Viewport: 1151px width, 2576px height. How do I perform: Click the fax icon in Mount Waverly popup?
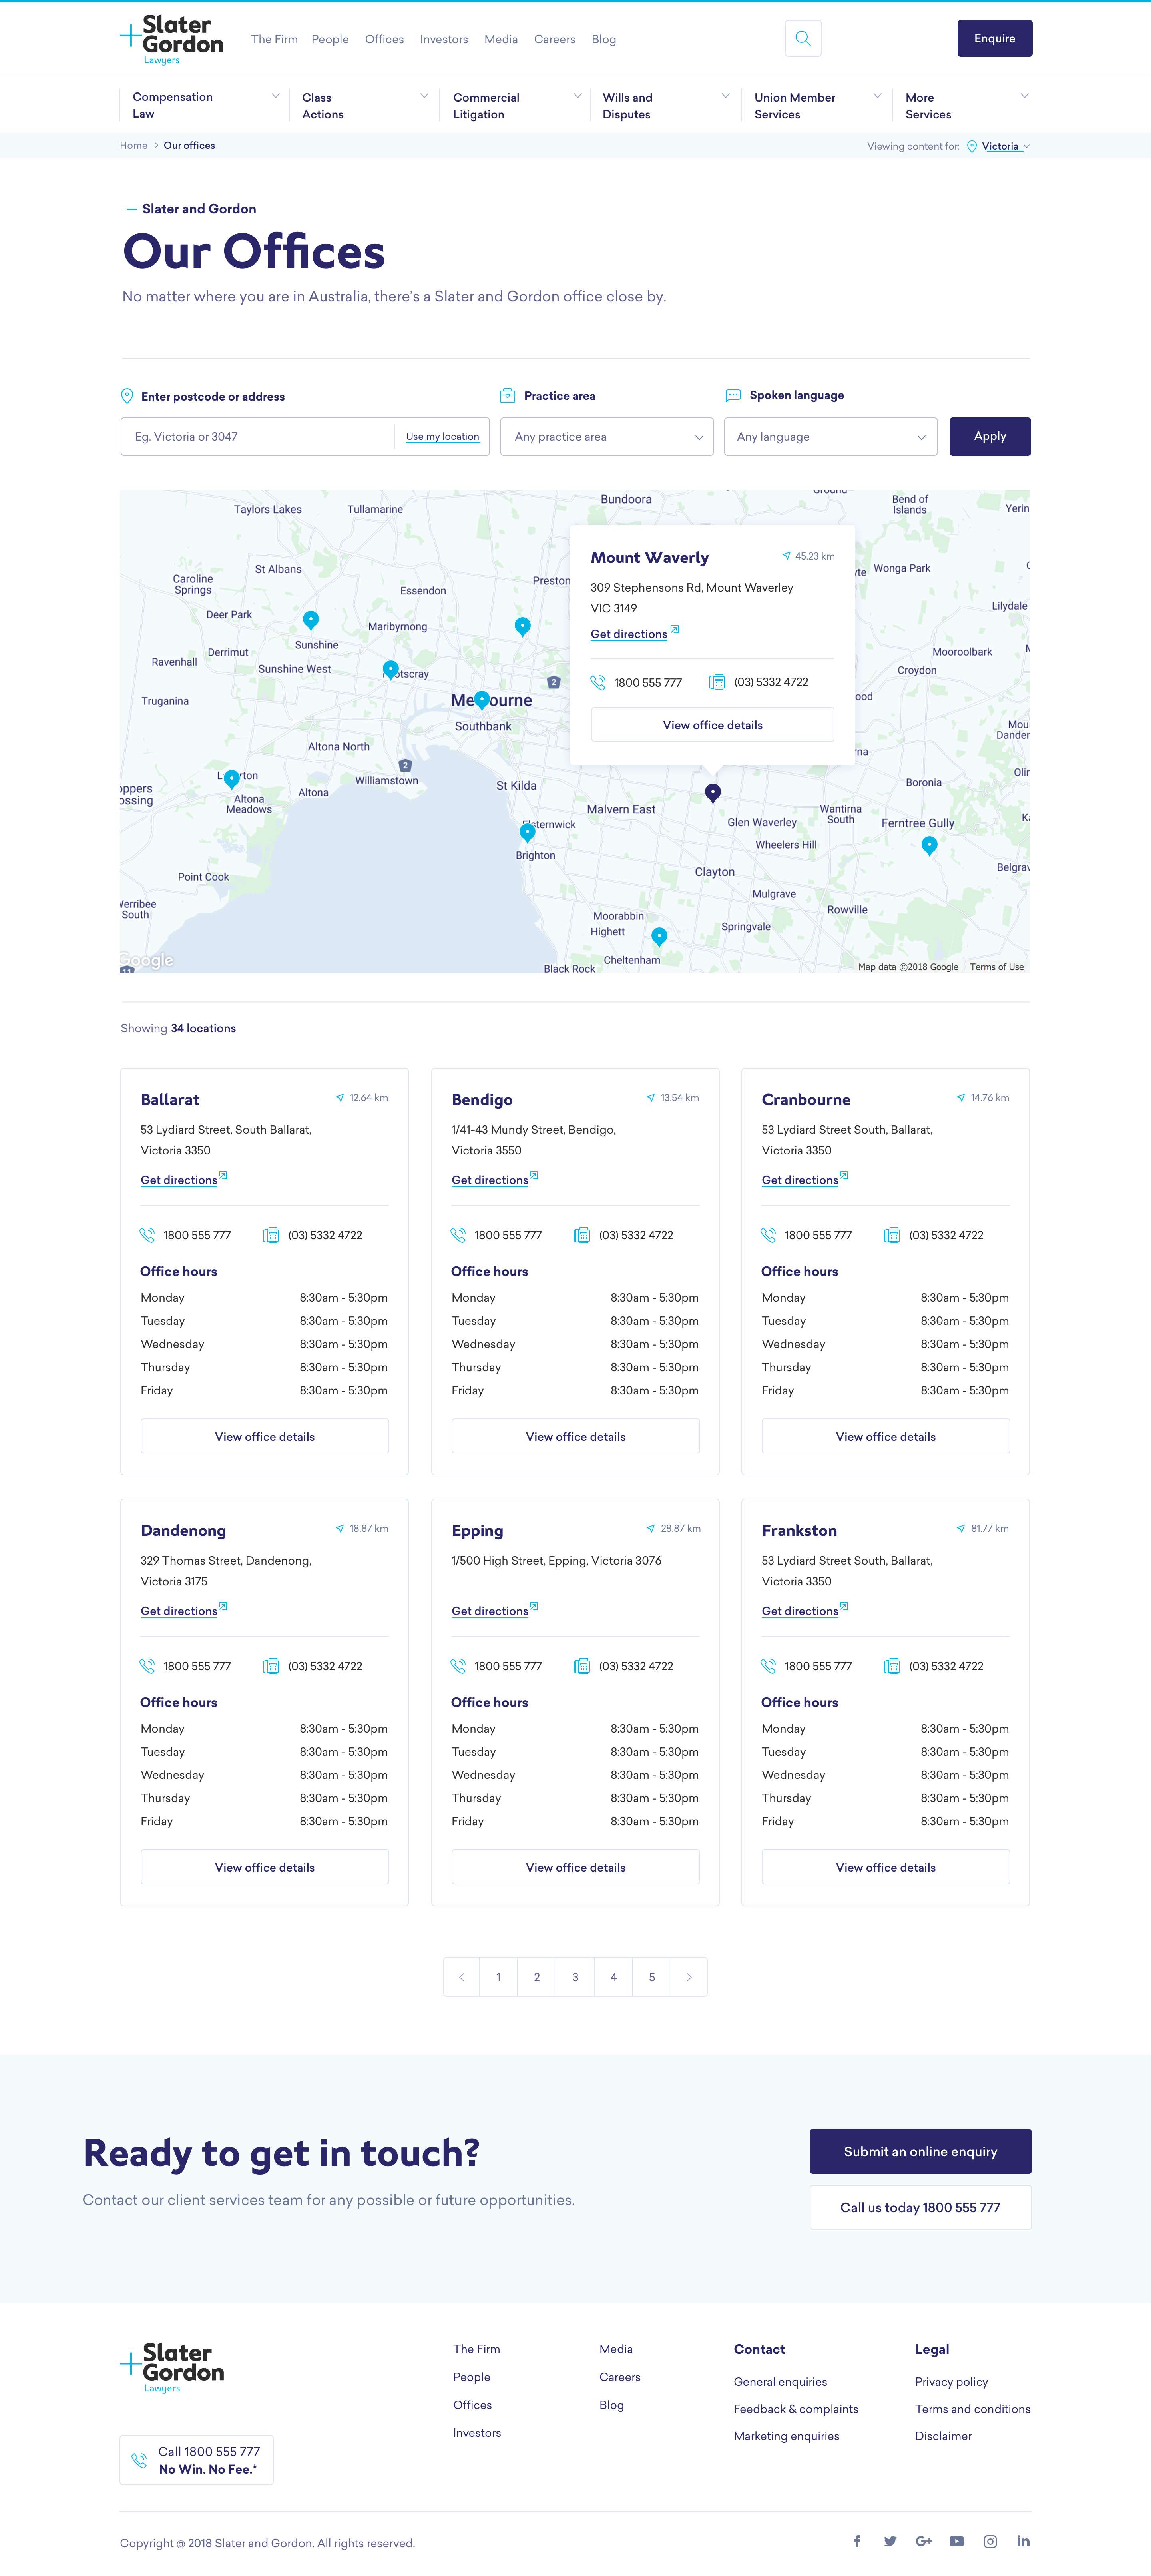pyautogui.click(x=717, y=682)
